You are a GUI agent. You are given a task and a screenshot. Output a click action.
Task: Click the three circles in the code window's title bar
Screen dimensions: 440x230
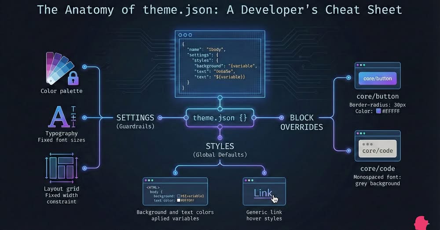tap(185, 35)
